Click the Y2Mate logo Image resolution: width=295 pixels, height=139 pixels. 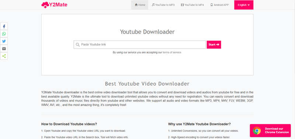54,5
